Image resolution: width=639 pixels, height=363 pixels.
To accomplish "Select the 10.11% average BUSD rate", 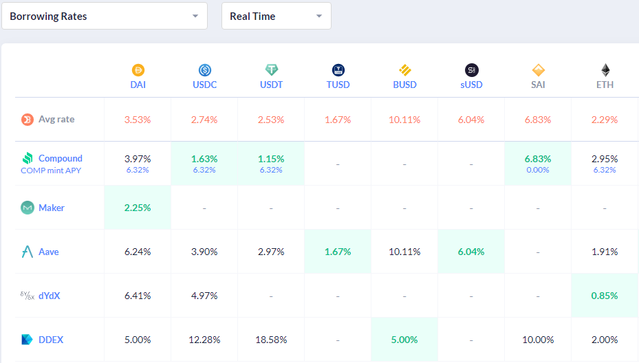I will [404, 120].
